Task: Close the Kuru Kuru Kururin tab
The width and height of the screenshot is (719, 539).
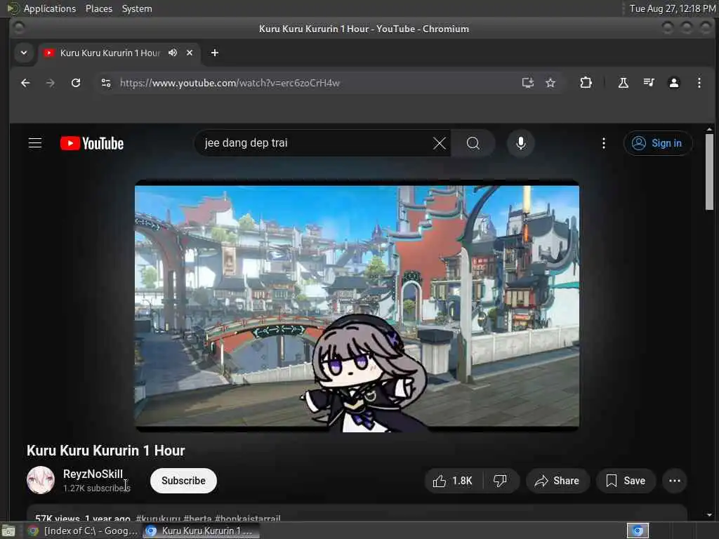Action: [190, 53]
